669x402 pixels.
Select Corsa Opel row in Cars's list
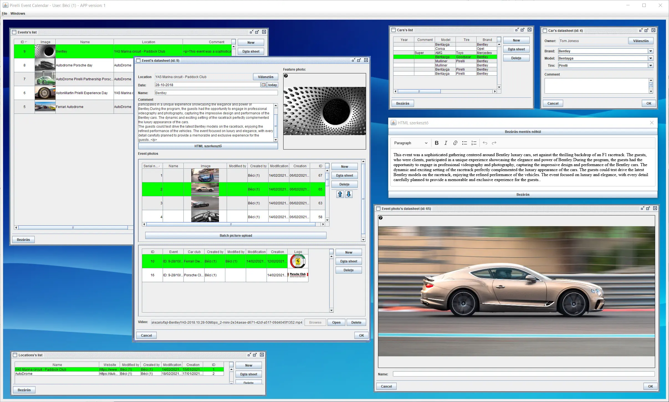pos(445,49)
